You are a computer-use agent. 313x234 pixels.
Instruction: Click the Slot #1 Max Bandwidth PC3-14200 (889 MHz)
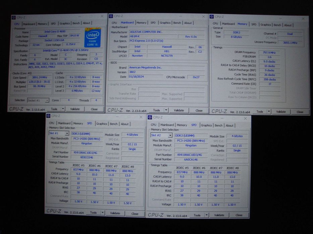coord(87,139)
